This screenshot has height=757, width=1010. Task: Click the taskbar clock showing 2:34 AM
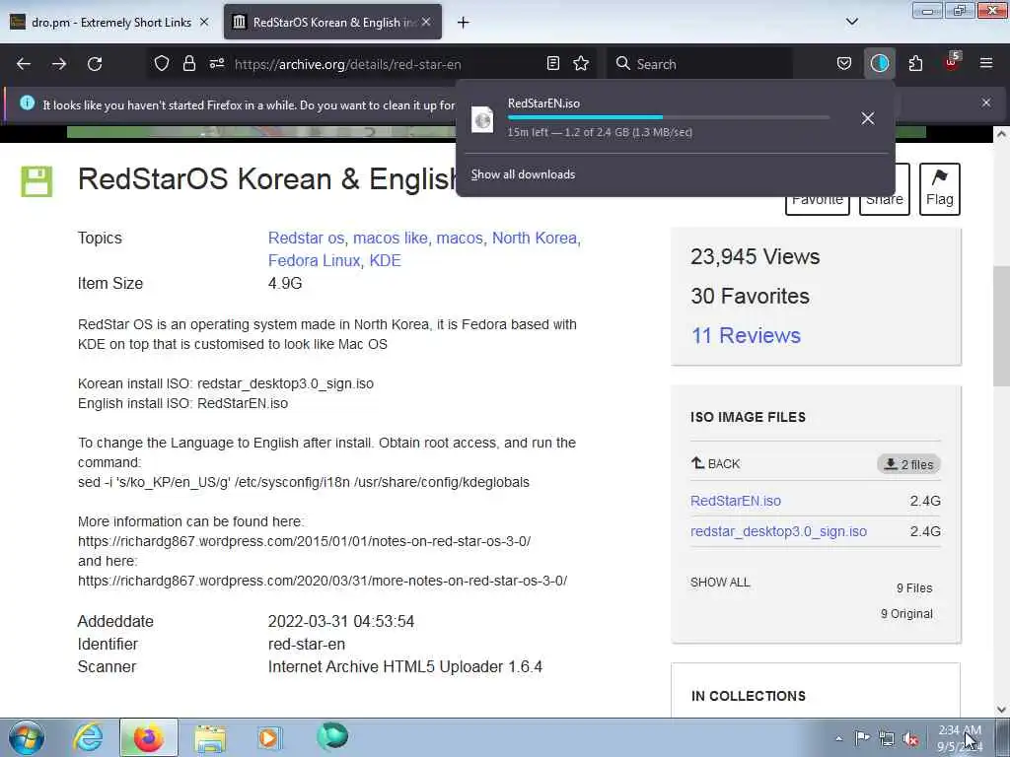click(960, 738)
